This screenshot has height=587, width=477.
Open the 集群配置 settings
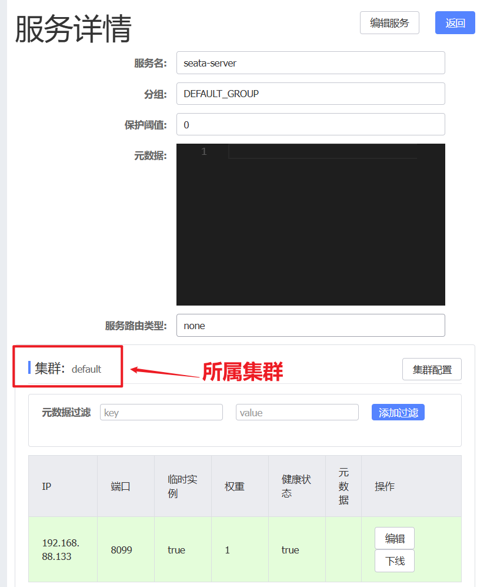pyautogui.click(x=432, y=370)
